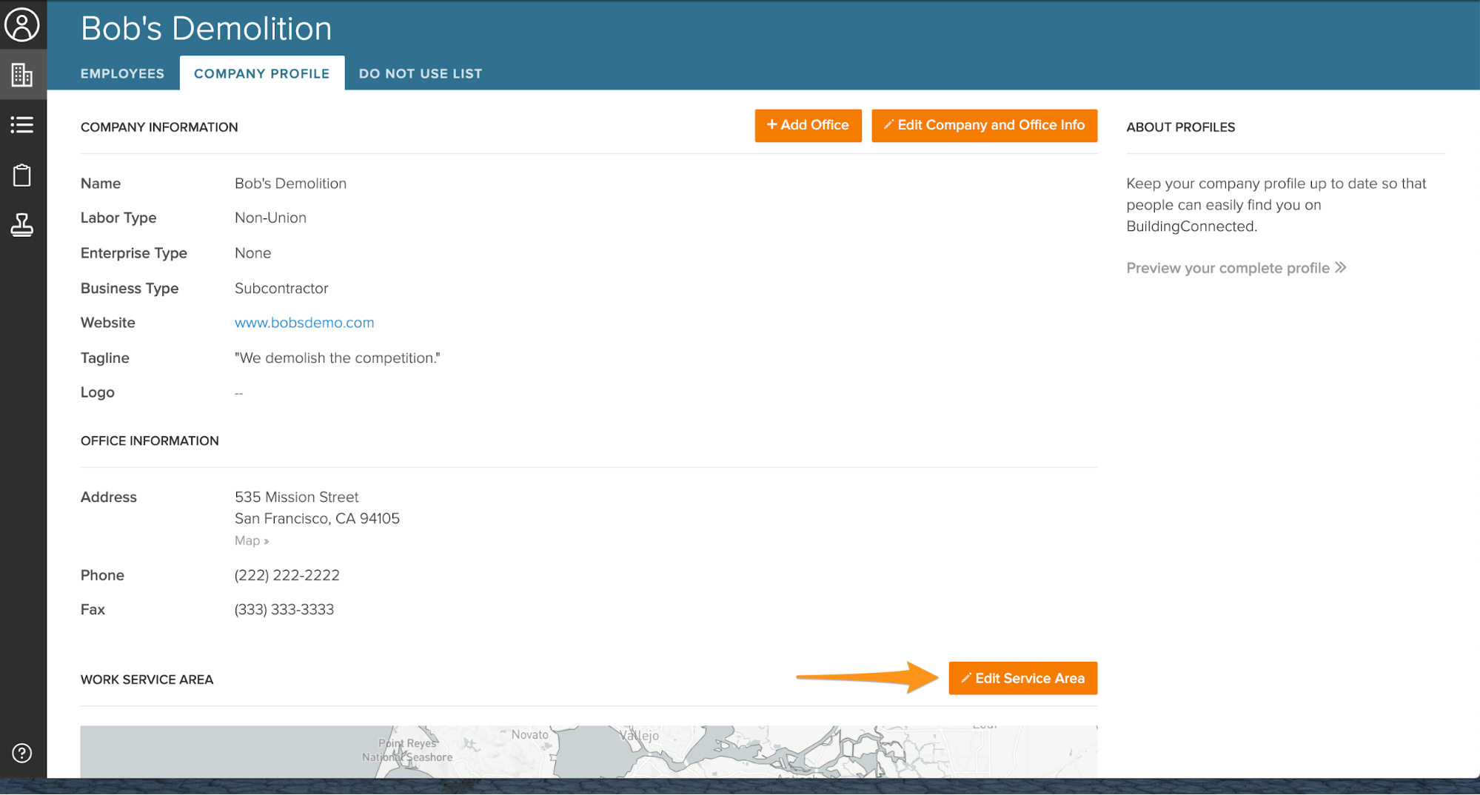This screenshot has width=1480, height=795.
Task: Go to the Do Not Use List tab
Action: point(420,73)
